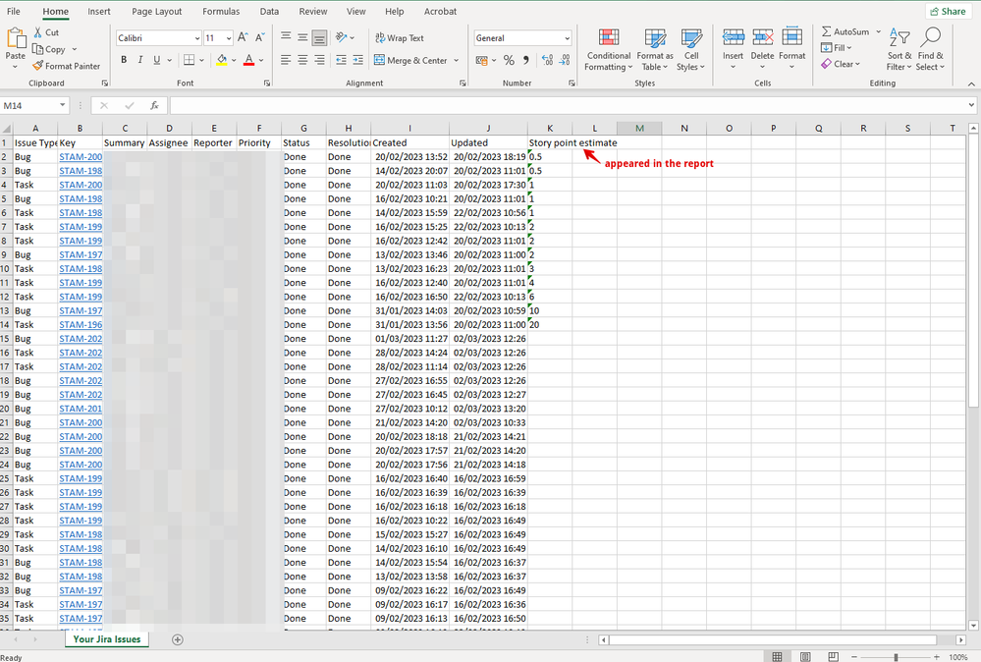Open the font size dropdown

(229, 38)
